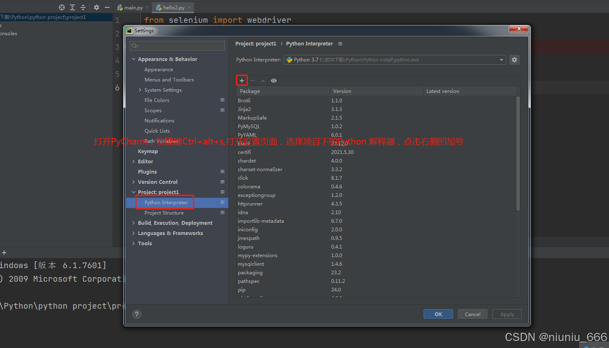
Task: Click the package list vertical scrollbar
Action: click(518, 154)
